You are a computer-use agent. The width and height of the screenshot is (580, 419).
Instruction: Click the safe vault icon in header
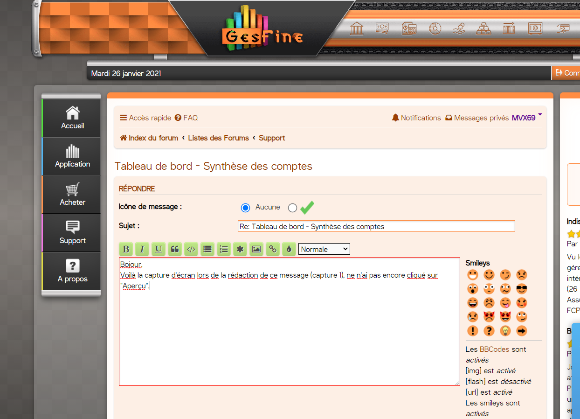click(535, 29)
